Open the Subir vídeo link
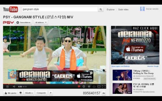This screenshot has width=162, height=101. 123,10
